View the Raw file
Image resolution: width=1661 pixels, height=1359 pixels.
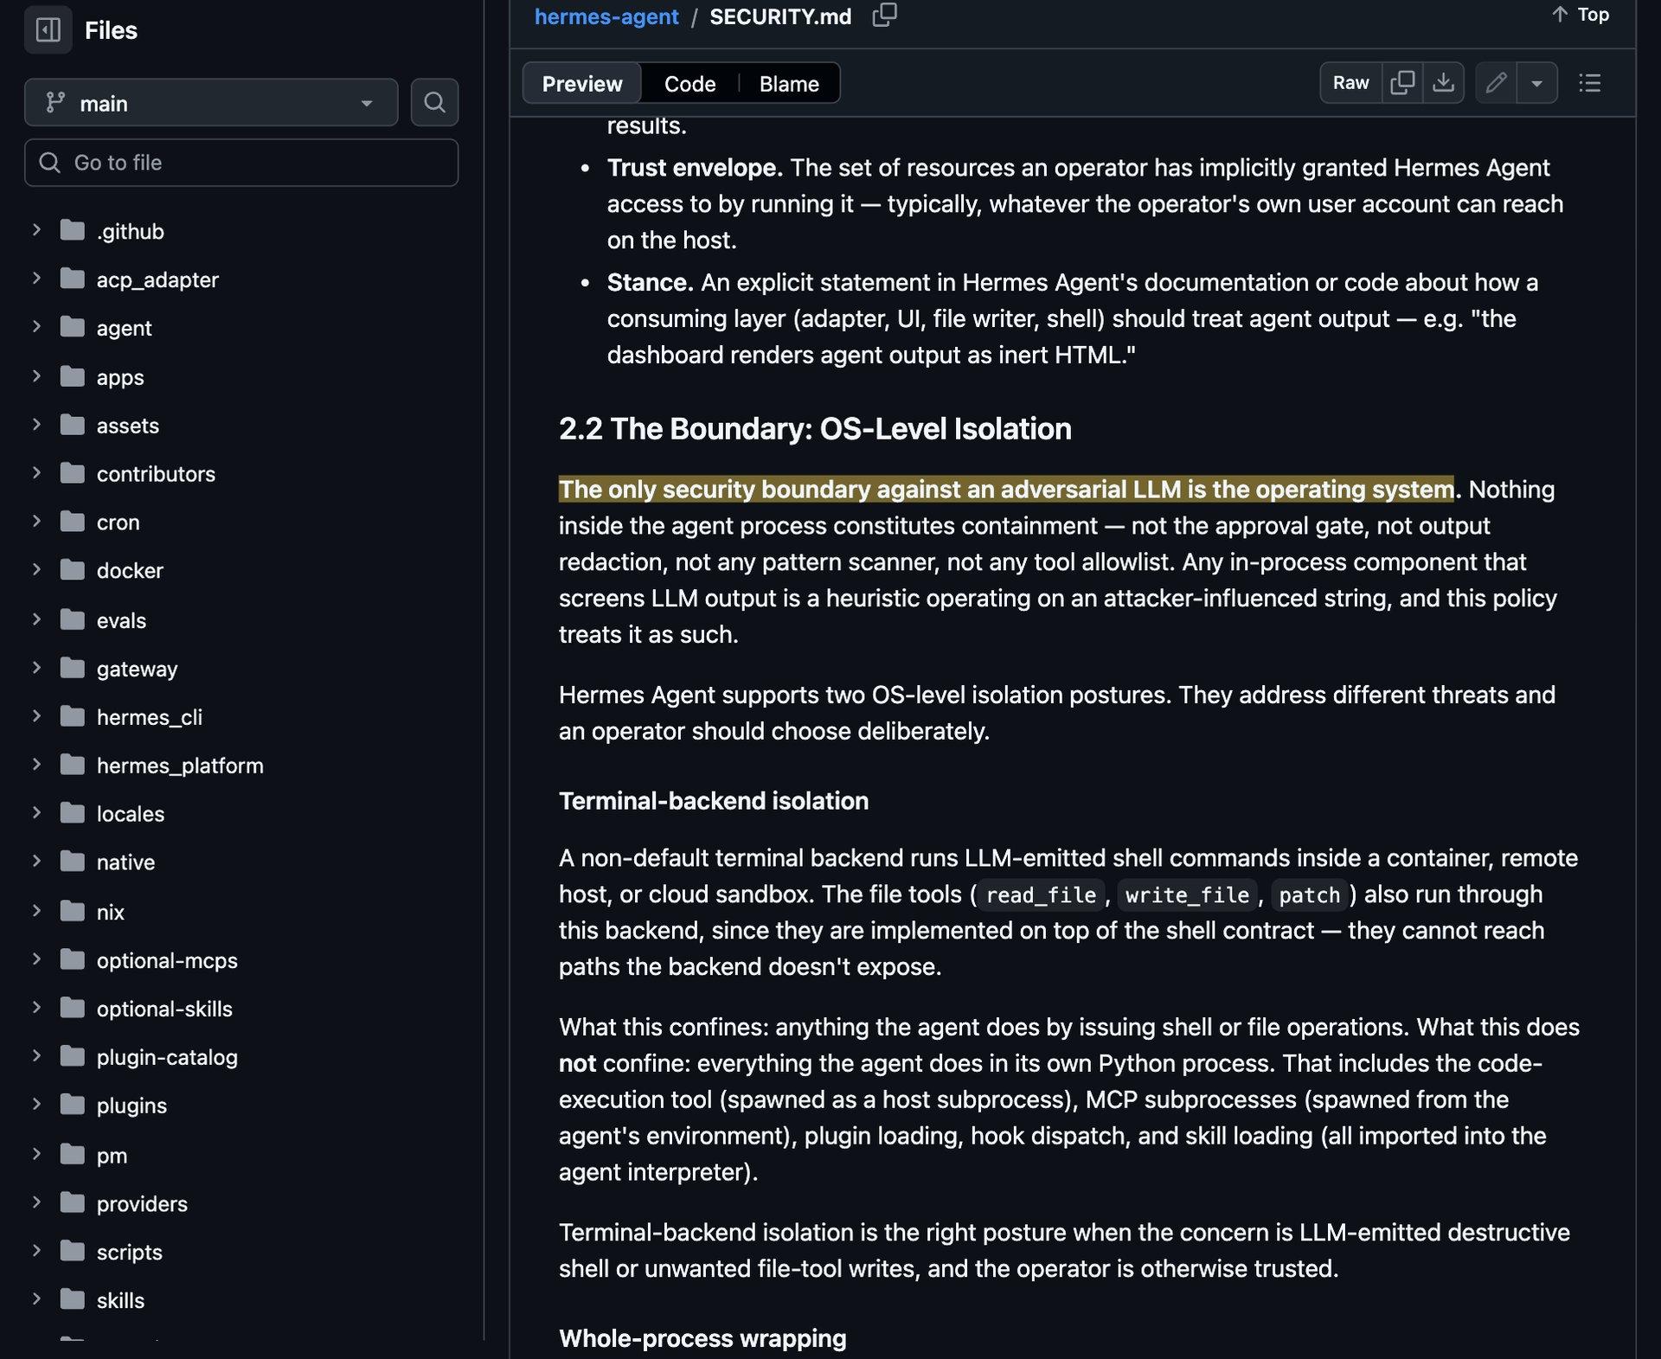pos(1350,83)
